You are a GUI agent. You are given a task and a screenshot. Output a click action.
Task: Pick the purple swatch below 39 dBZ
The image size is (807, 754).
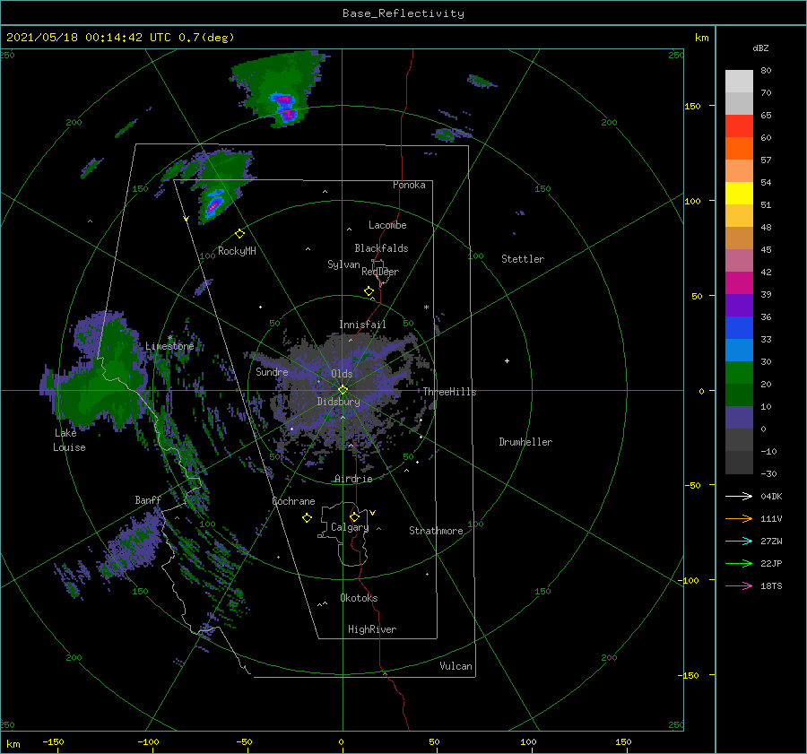coord(739,306)
